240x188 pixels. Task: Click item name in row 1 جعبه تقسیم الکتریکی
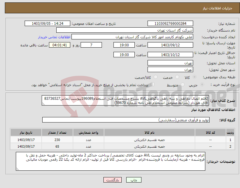coord(149,140)
